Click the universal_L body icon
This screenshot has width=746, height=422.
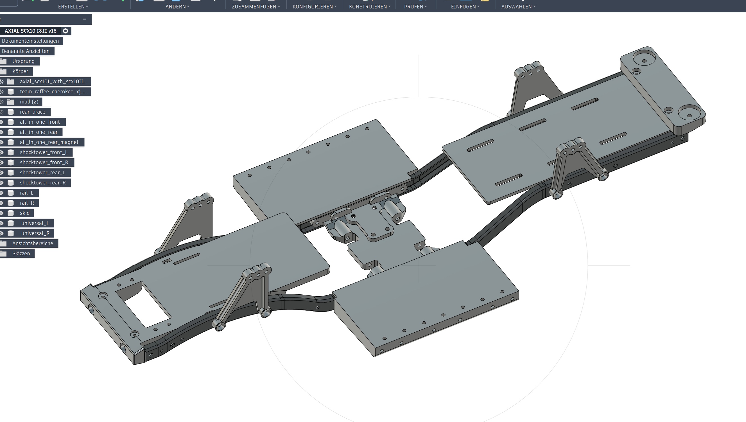point(11,223)
